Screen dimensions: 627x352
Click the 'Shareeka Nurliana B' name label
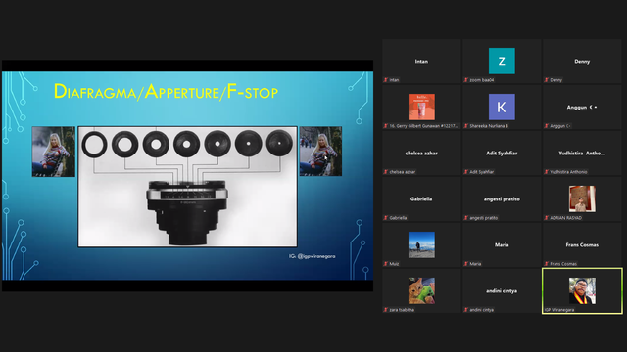click(489, 126)
